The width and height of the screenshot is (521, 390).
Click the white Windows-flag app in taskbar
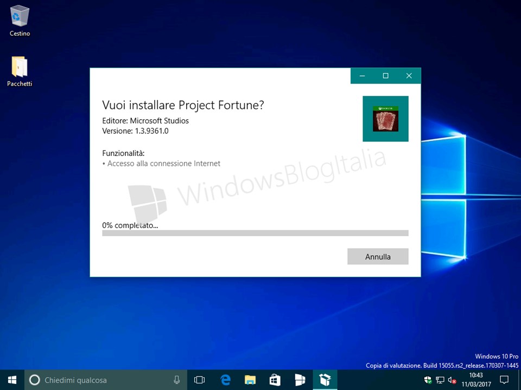click(x=300, y=380)
